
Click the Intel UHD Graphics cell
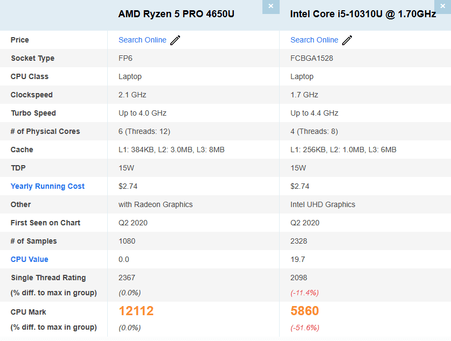tap(323, 204)
